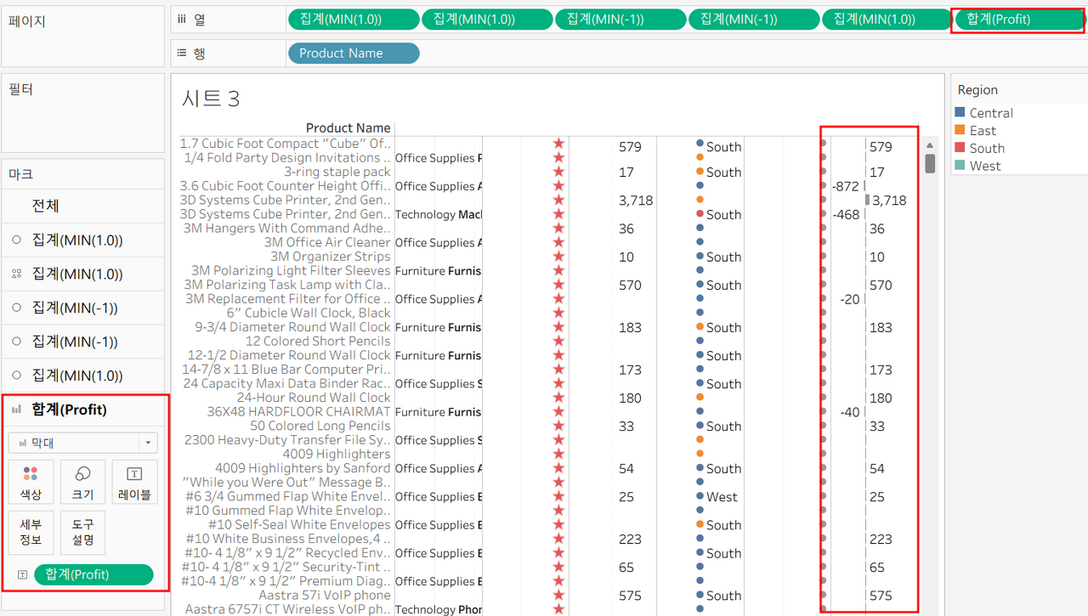Select the 3M Office Air Cleaner row label
This screenshot has width=1088, height=616.
[327, 242]
